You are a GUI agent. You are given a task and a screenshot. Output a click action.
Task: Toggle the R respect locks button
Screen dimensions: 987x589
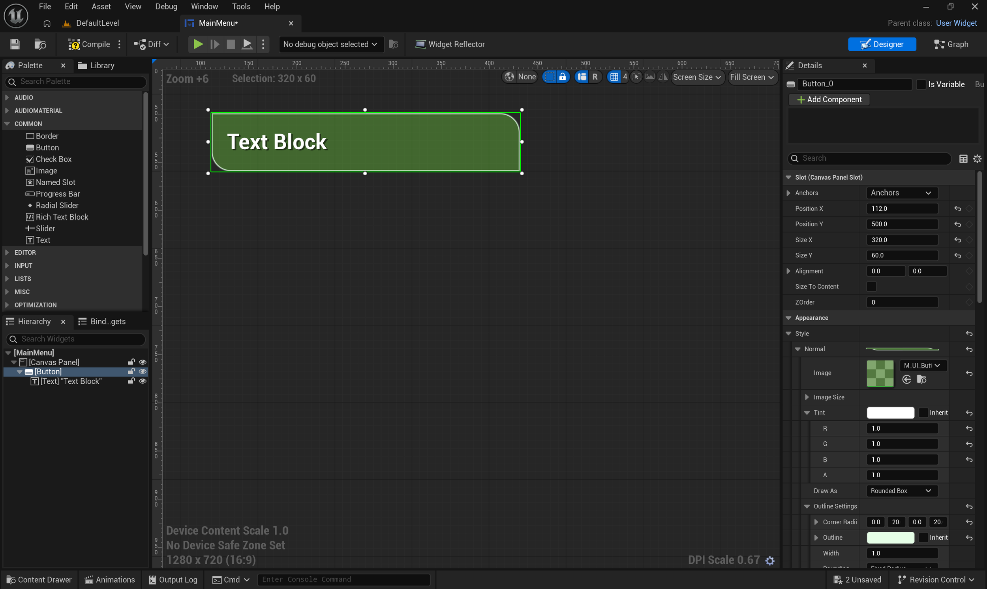click(595, 77)
